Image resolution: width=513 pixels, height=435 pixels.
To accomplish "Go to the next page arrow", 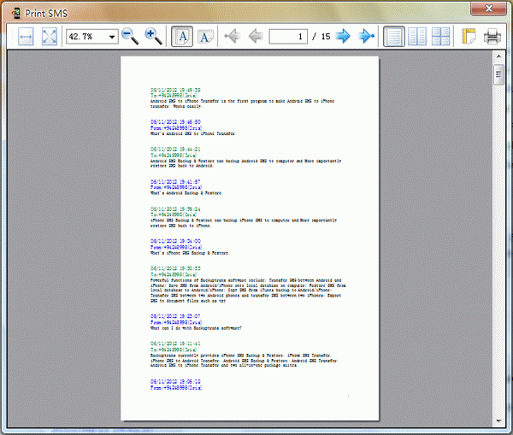I will point(343,36).
